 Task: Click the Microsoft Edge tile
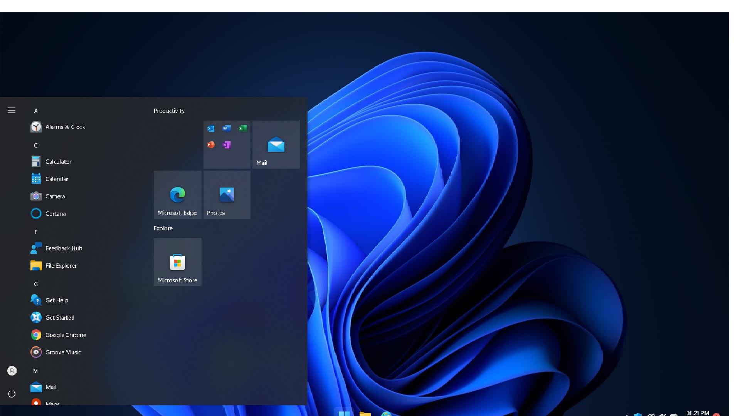point(178,195)
